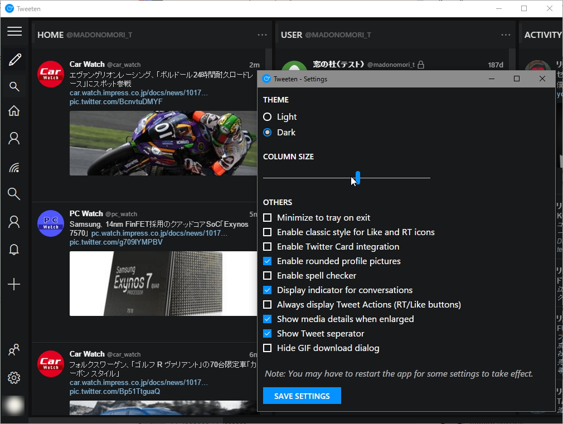Open car.watch.impress link in first tweet
Viewport: 563px width, 424px height.
(x=139, y=92)
